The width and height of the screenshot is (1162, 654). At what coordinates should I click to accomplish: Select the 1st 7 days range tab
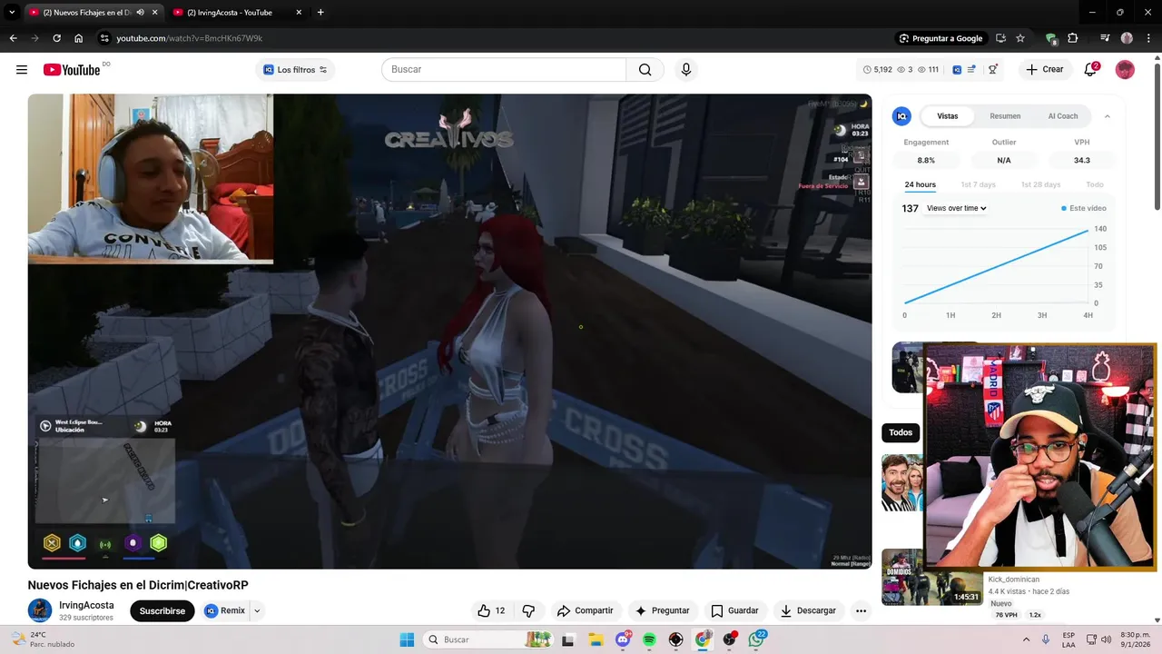(978, 184)
